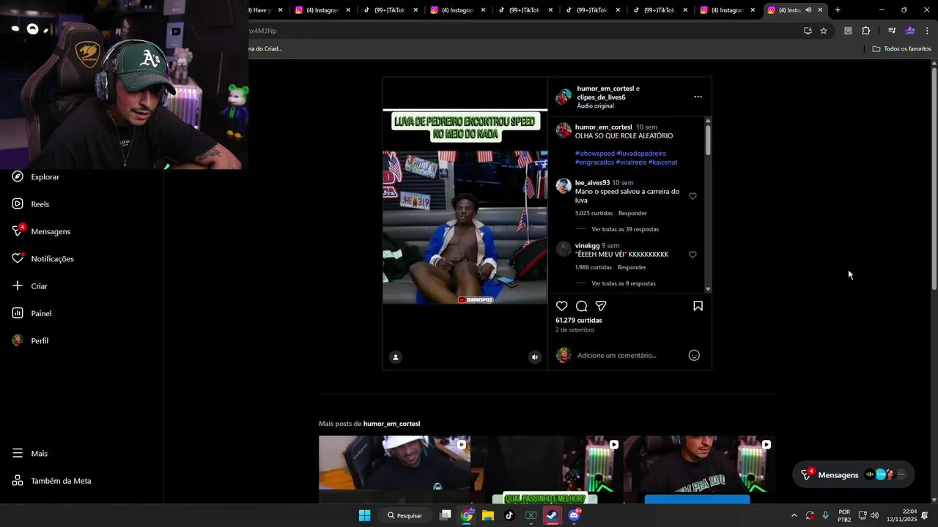Like lee_alves93's comment
This screenshot has width=938, height=527.
693,196
